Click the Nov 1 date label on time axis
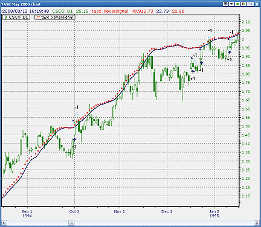Viewport: 261px width, 227px height. [120, 211]
